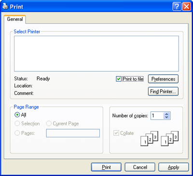Click the Comment label
This screenshot has width=193, height=176.
pos(24,93)
